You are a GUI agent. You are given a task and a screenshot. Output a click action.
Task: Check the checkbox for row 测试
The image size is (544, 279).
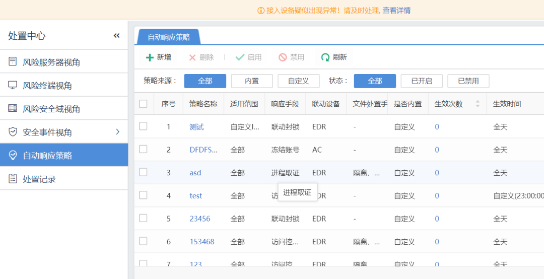tap(143, 126)
